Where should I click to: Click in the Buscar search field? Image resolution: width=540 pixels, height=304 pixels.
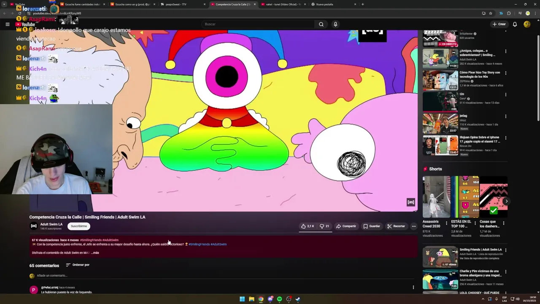click(258, 24)
